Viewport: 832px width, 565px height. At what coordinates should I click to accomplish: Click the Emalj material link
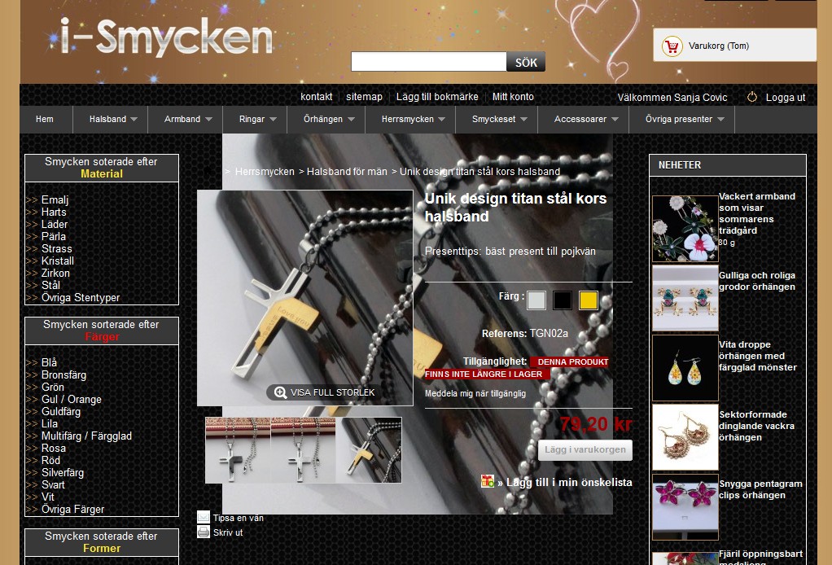(55, 200)
